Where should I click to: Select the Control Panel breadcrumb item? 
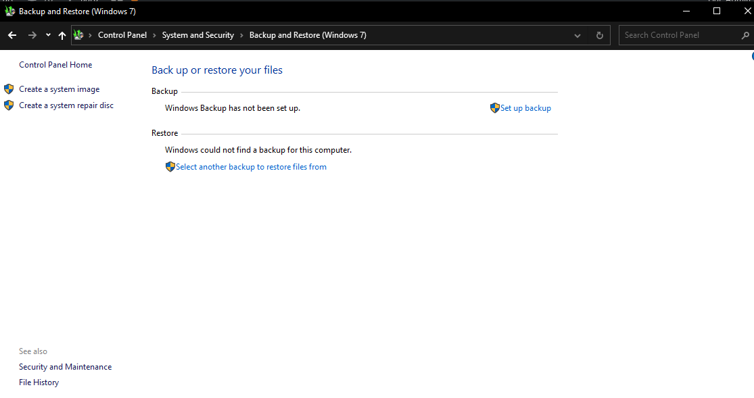(122, 35)
